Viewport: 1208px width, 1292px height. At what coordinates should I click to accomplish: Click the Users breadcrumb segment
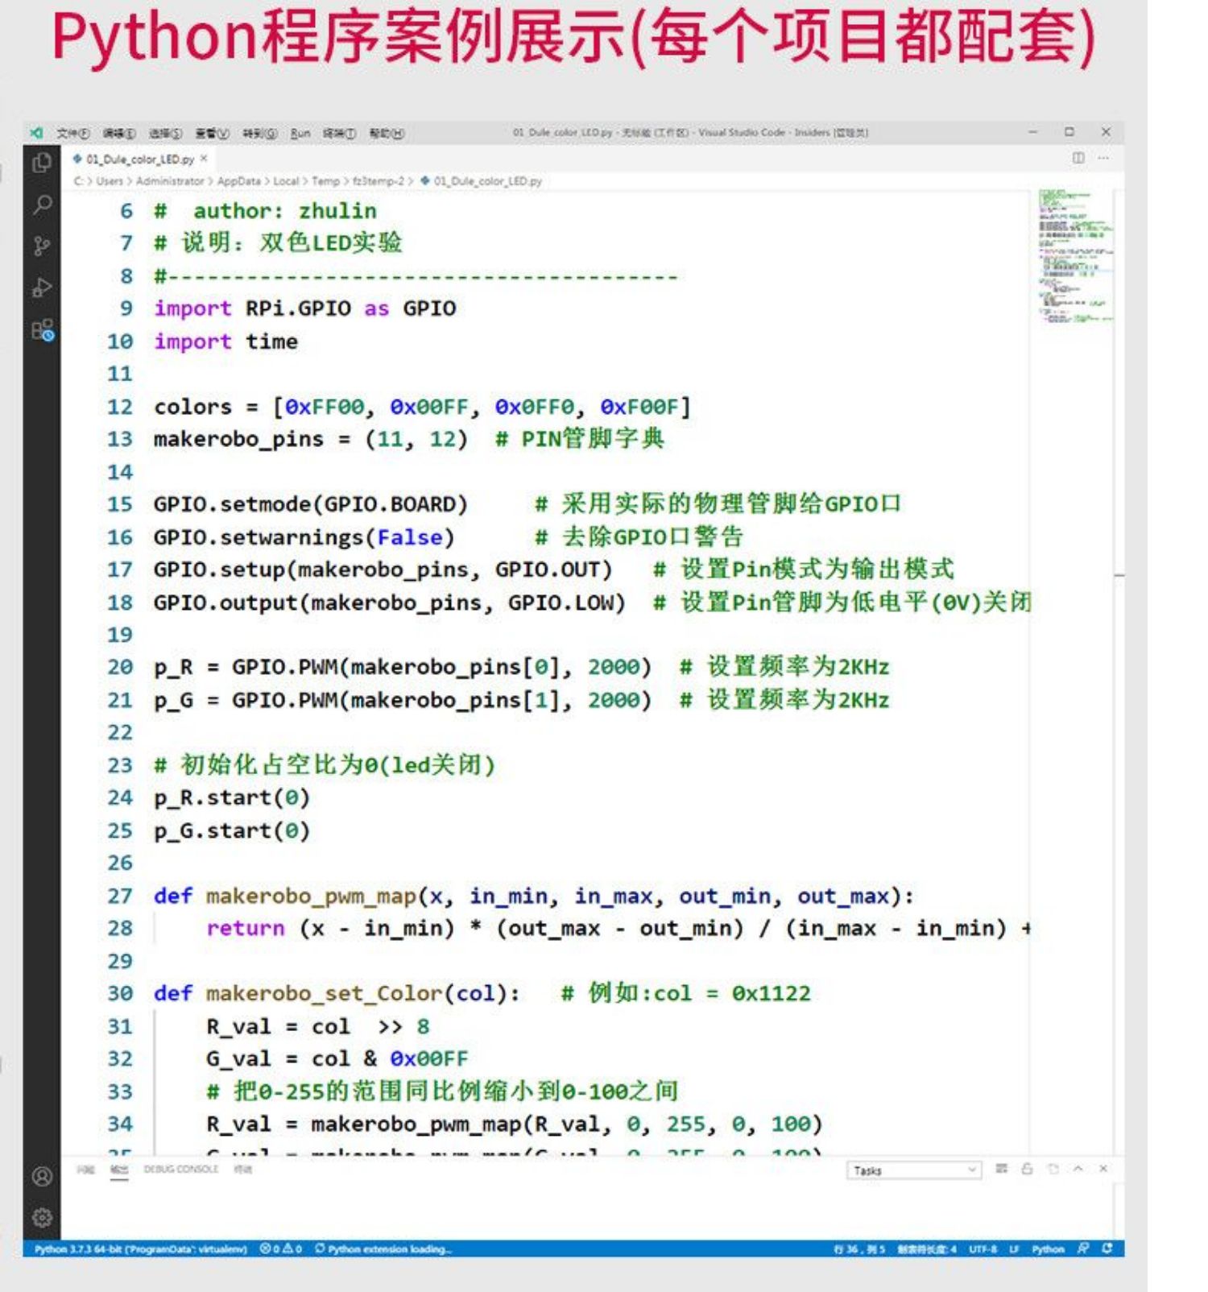click(110, 181)
